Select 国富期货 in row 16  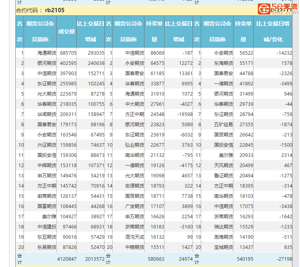(47, 206)
